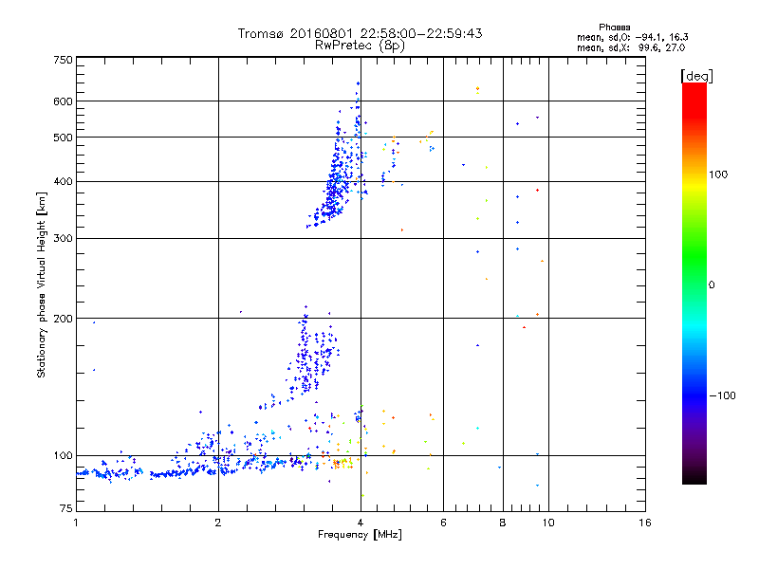
Task: Click the x-axis tick label '4'
Action: [x=361, y=523]
